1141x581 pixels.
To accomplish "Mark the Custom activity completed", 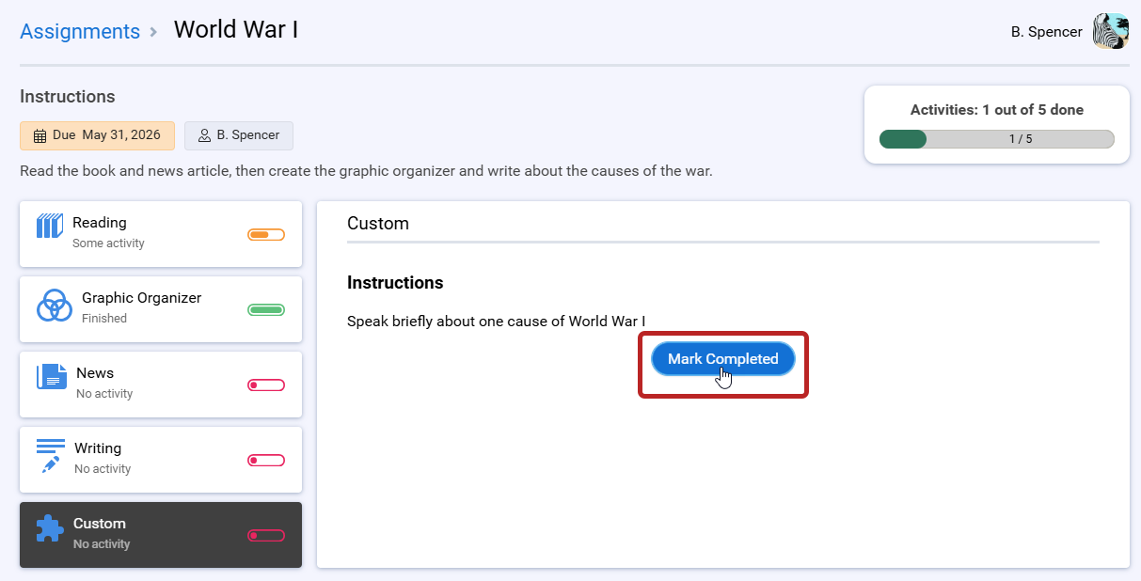I will tap(723, 359).
